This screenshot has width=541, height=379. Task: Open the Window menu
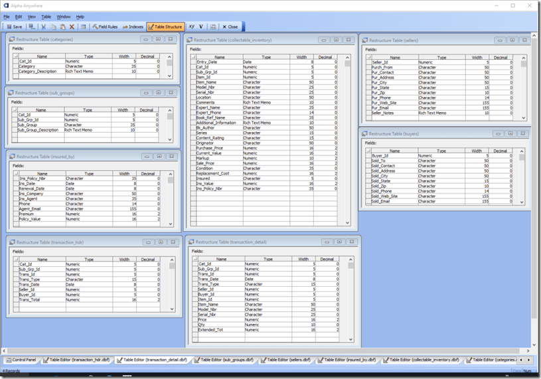coord(64,17)
